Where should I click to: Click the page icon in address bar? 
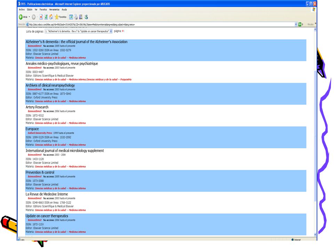[27, 24]
